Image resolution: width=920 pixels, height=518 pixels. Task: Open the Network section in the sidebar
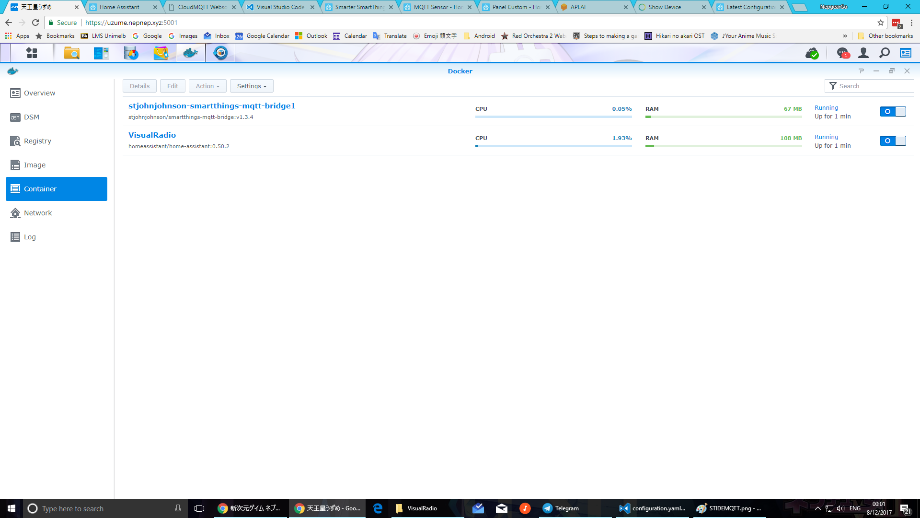point(38,213)
